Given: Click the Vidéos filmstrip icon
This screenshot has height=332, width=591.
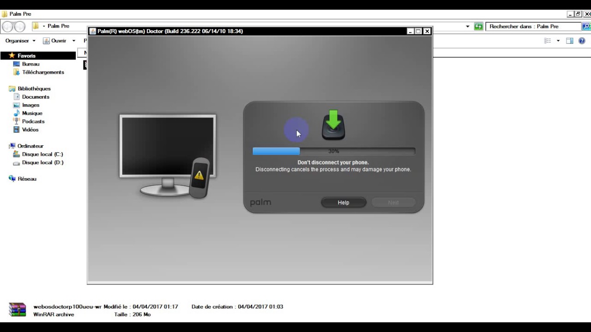Looking at the screenshot, I should (x=17, y=130).
